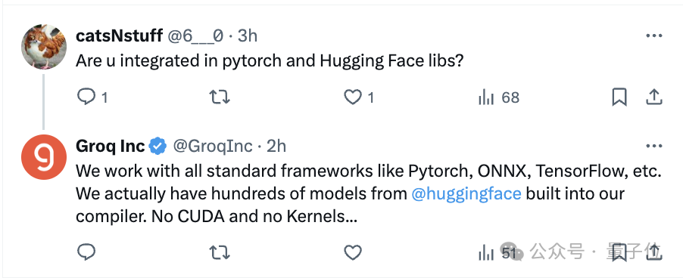
Task: Like the catsNstuff tweet
Action: coord(353,97)
